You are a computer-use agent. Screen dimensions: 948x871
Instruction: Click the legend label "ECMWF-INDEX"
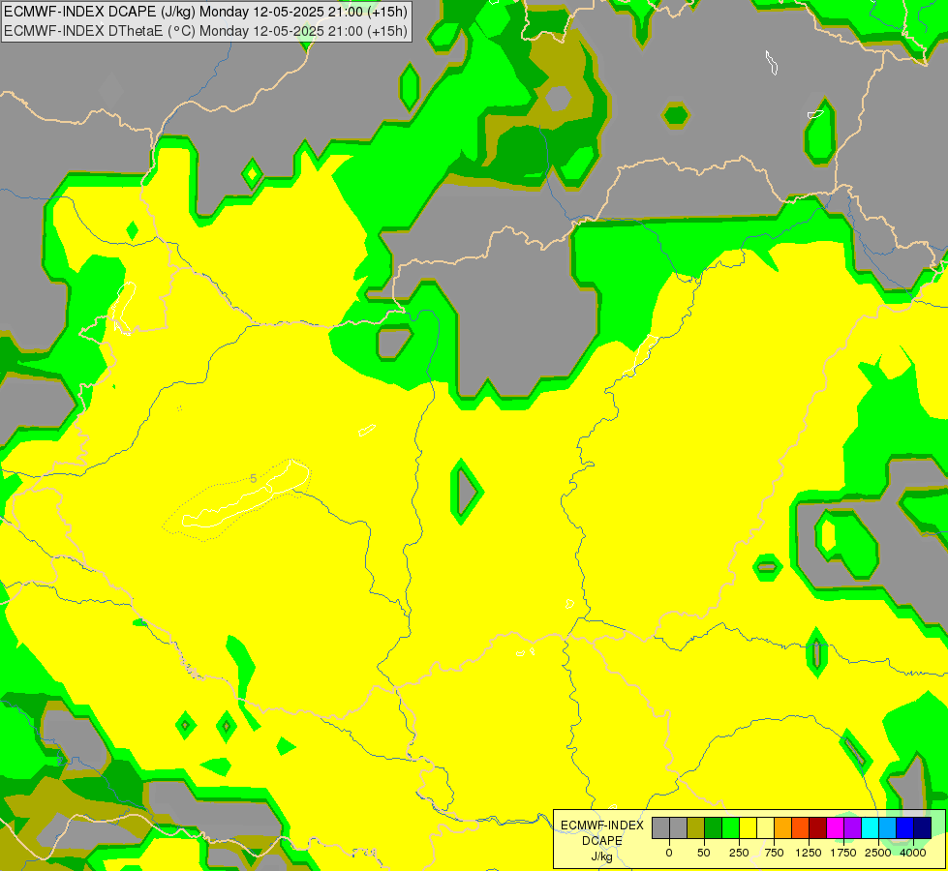click(602, 826)
